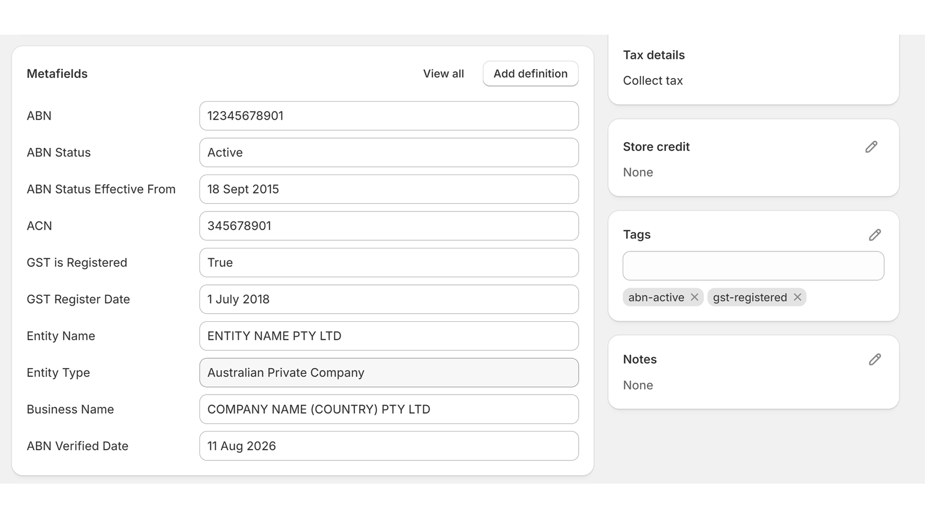Click the Notes heading
Screen dimensions: 925x520
click(640, 359)
